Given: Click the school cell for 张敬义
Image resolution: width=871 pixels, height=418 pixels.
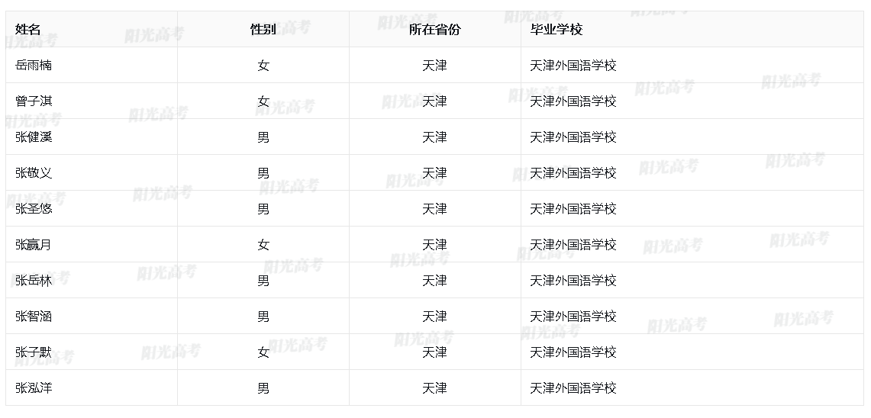Looking at the screenshot, I should coord(573,173).
